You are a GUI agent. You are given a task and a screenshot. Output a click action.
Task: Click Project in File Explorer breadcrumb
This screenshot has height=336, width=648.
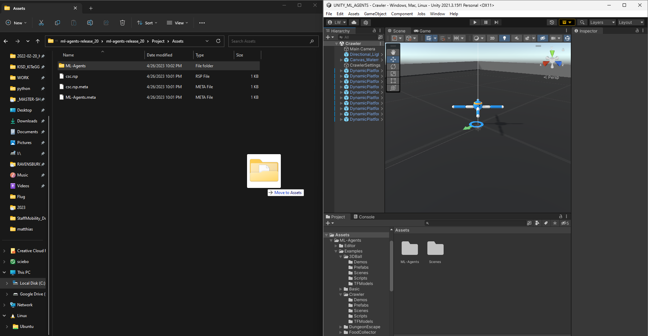[158, 41]
